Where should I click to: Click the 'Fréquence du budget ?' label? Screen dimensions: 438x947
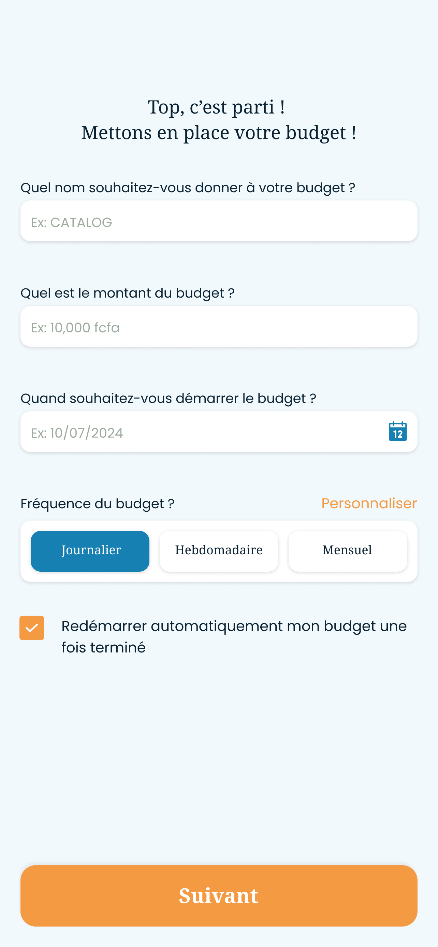tap(98, 503)
